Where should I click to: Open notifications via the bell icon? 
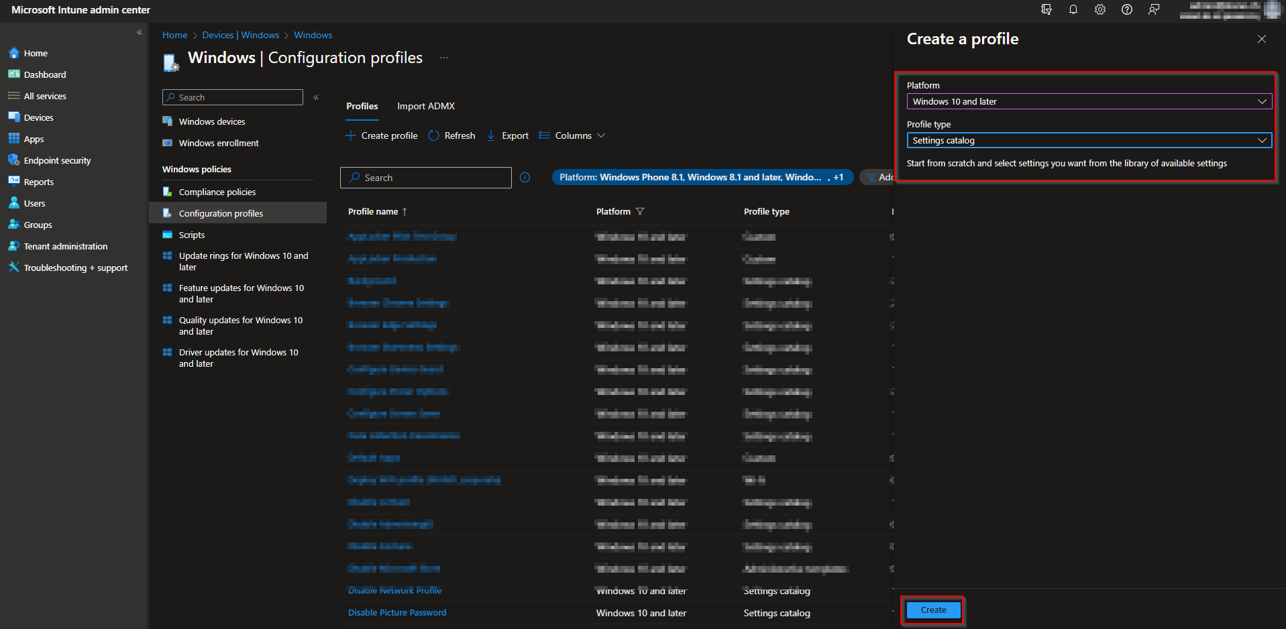(x=1073, y=9)
